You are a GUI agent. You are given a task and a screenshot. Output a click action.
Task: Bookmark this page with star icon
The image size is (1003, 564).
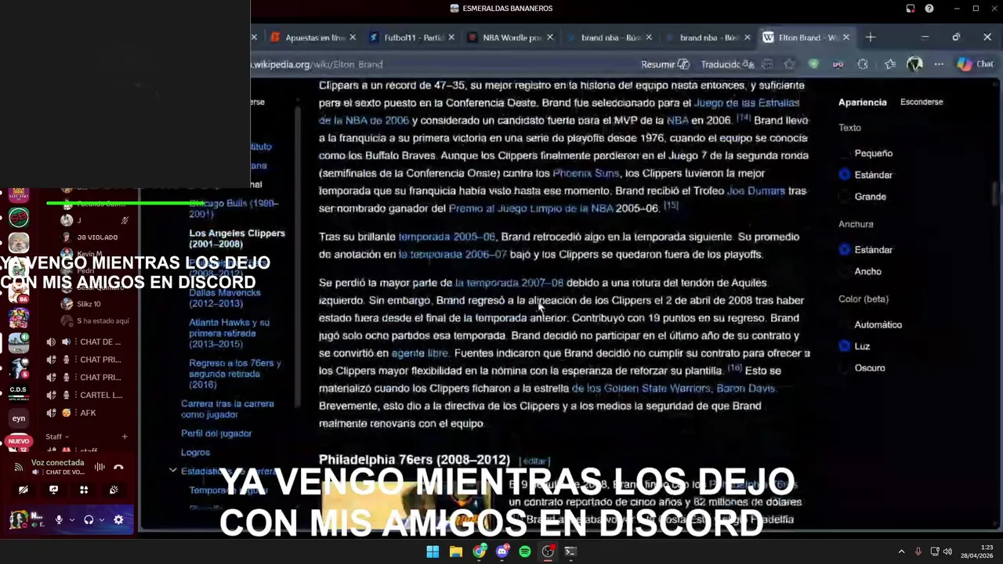coord(789,64)
